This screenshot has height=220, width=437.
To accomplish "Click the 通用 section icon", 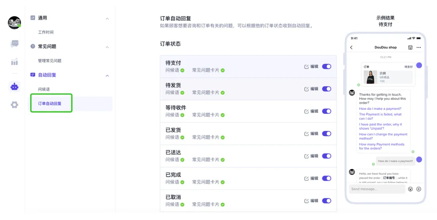I will pyautogui.click(x=32, y=18).
